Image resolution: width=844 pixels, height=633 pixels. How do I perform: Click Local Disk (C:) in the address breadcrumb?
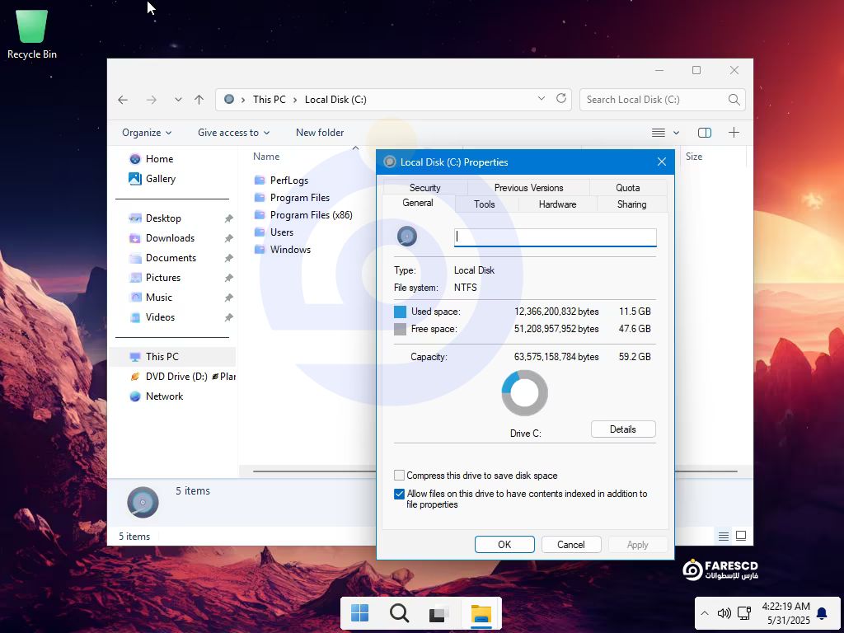tap(335, 100)
